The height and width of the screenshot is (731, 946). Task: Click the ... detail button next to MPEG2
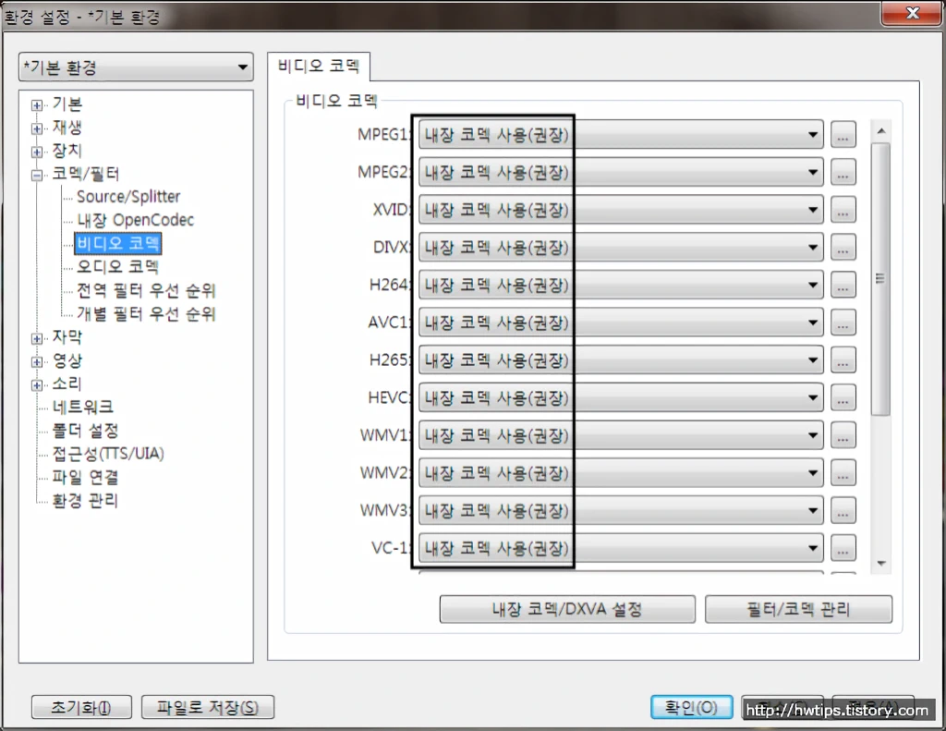point(843,172)
